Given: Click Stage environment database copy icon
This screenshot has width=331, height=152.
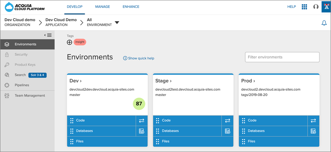Looking at the screenshot, I should pyautogui.click(x=227, y=131).
